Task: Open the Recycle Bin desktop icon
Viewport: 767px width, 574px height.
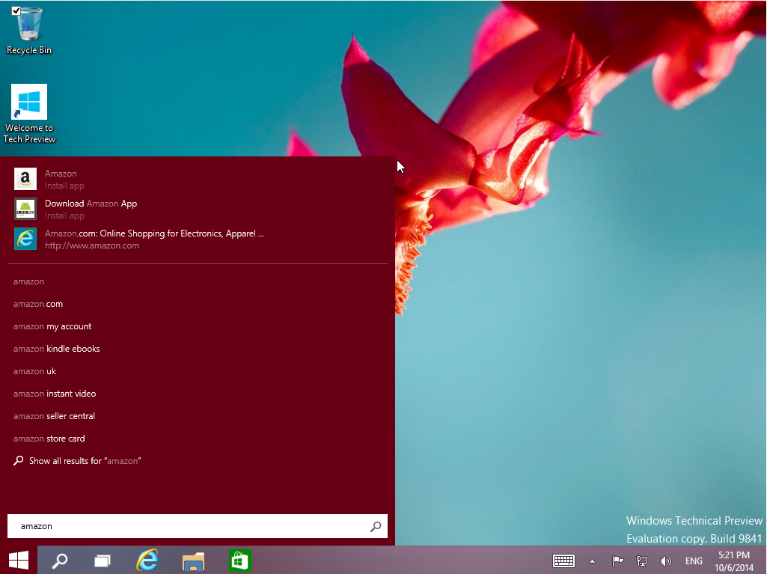Action: 29,31
